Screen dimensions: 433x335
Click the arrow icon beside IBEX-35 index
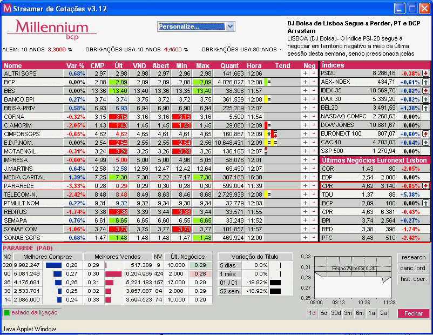click(x=425, y=90)
